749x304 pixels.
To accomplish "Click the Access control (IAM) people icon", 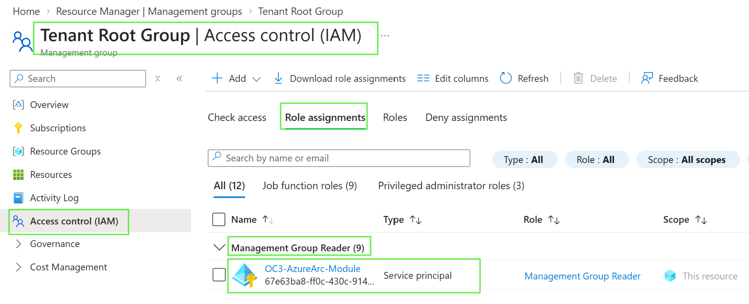I will point(18,221).
